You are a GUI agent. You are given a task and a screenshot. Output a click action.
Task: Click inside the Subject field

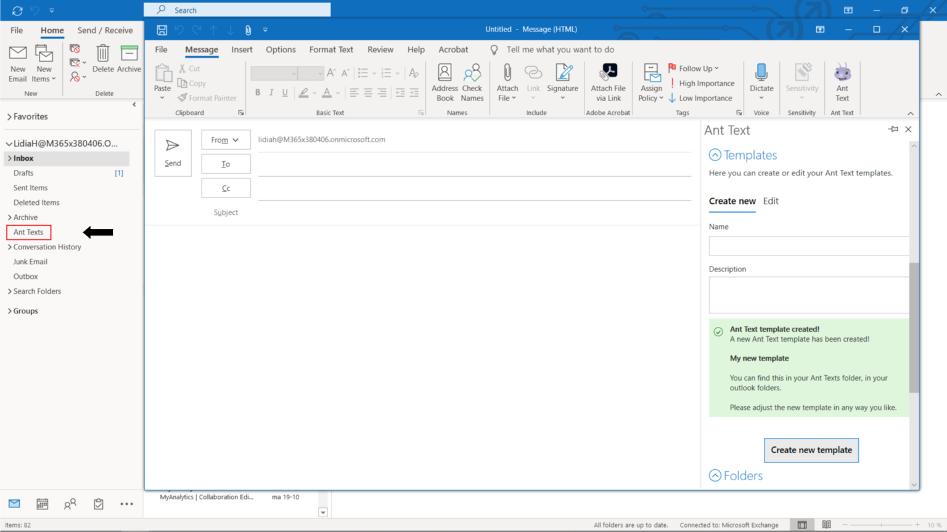(x=432, y=212)
